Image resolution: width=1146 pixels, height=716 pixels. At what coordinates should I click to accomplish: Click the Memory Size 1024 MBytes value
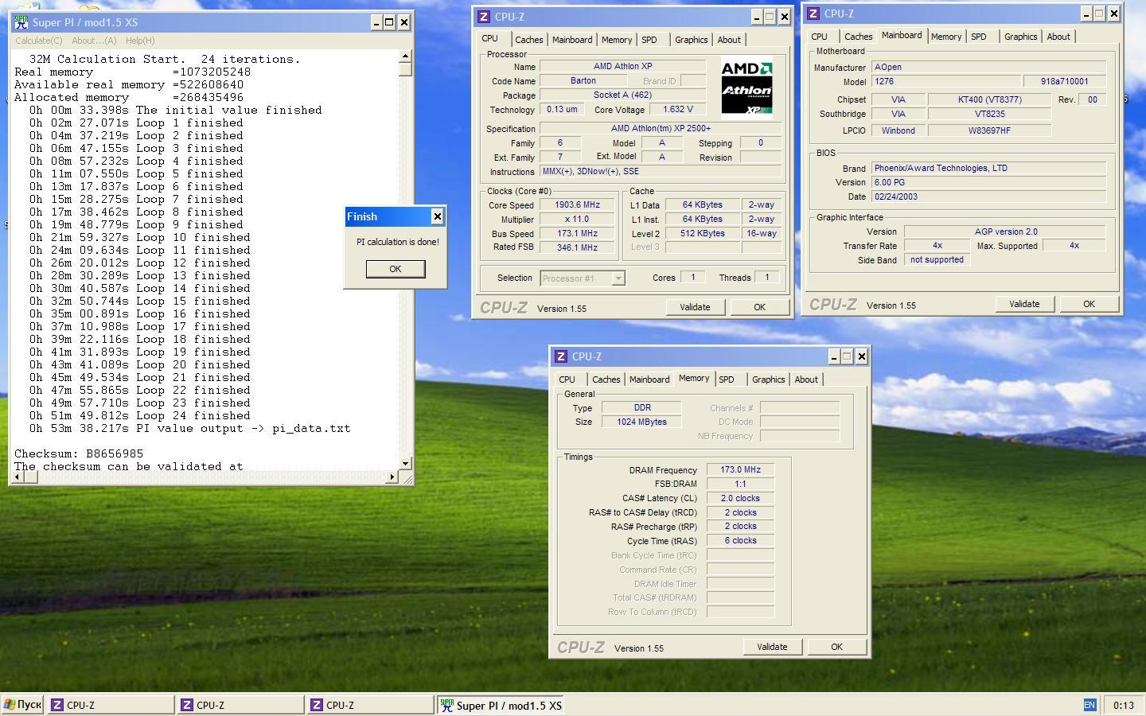[x=641, y=422]
